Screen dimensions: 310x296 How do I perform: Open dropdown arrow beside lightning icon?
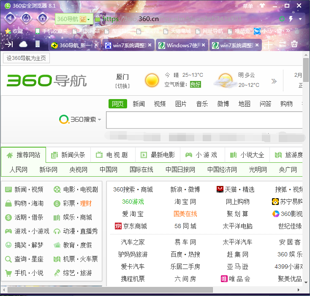pyautogui.click(x=300, y=19)
